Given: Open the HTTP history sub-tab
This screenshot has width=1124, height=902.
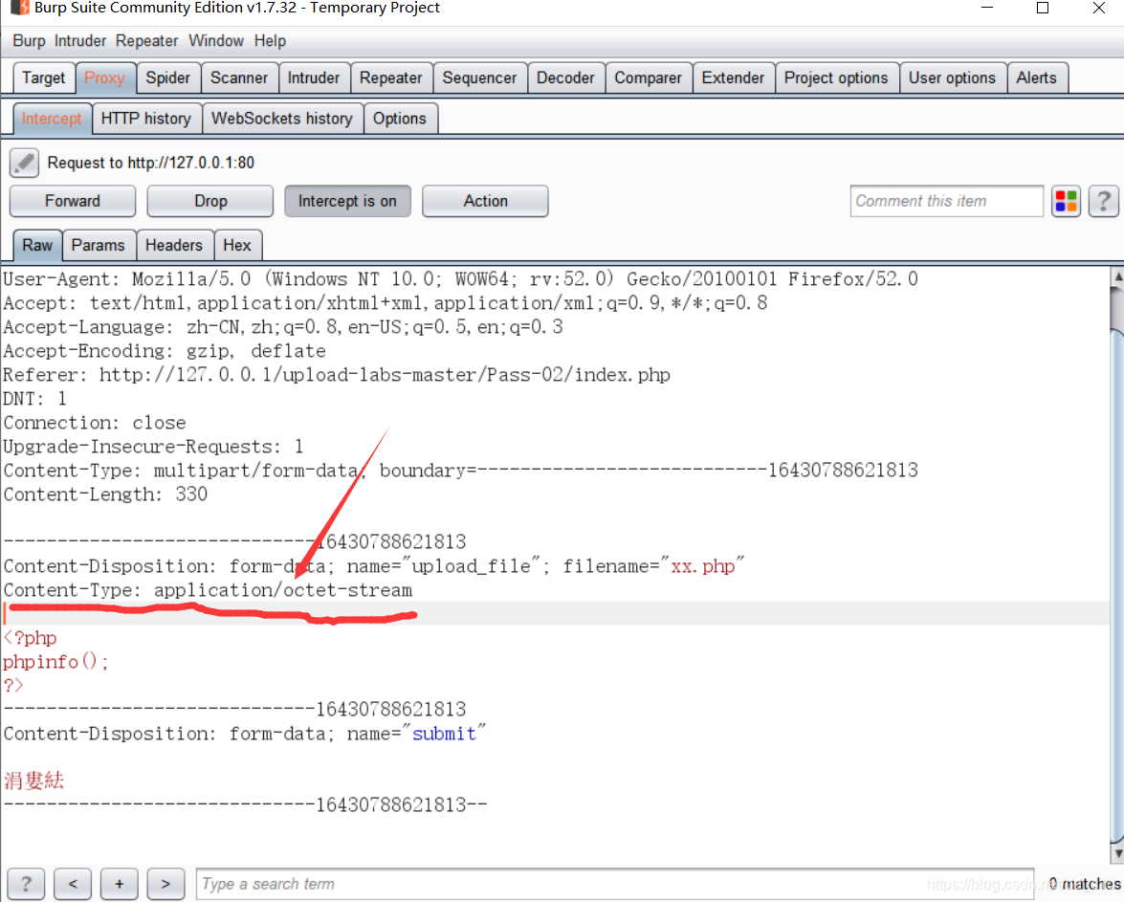Looking at the screenshot, I should [x=146, y=119].
